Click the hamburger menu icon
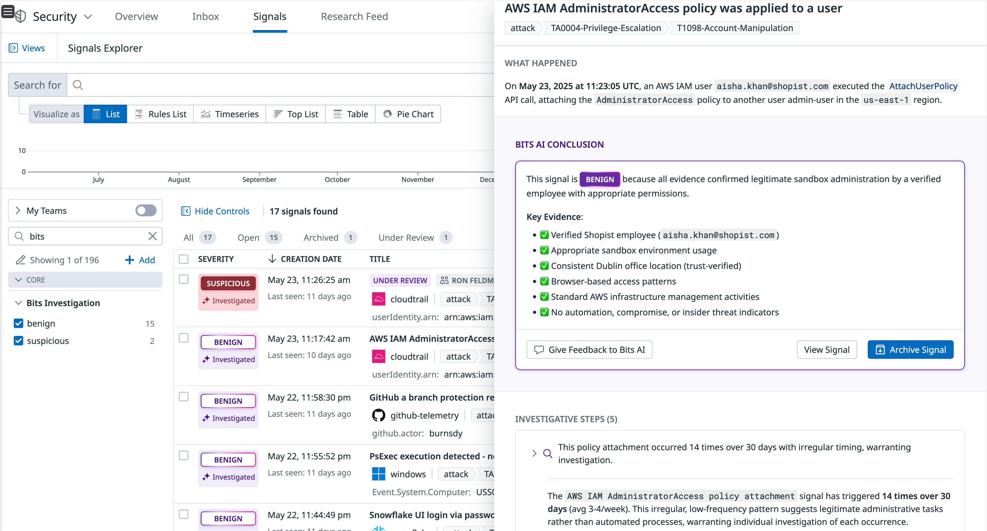Viewport: 987px width, 531px height. (8, 12)
